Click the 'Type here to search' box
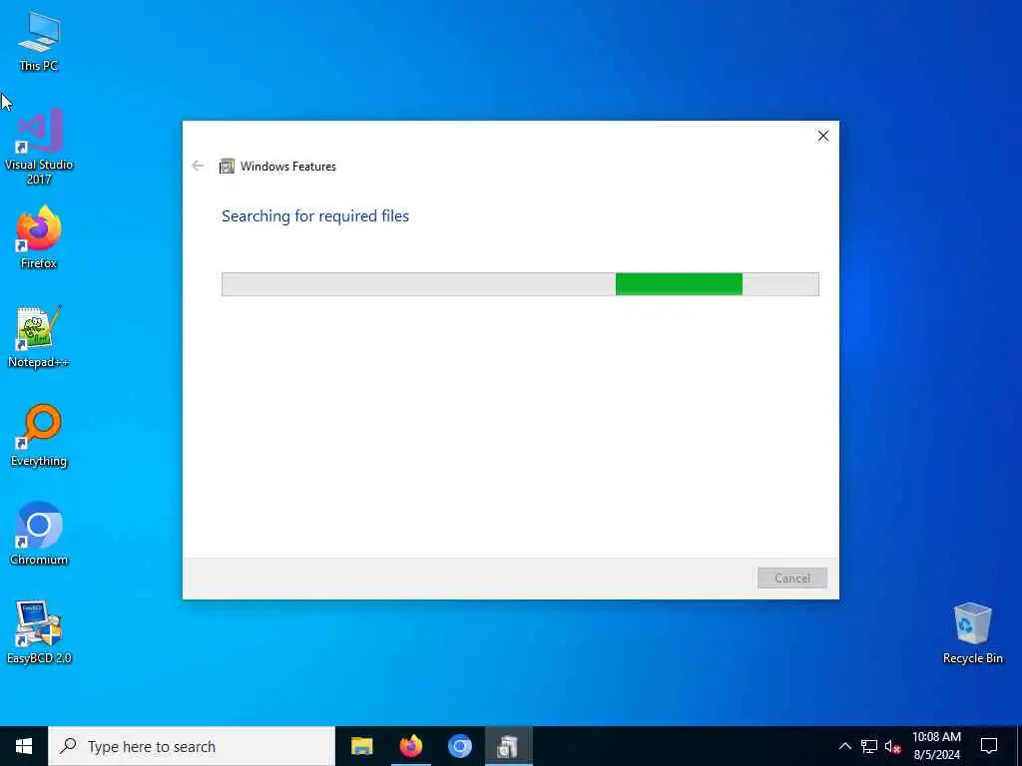The width and height of the screenshot is (1022, 766). point(192,746)
